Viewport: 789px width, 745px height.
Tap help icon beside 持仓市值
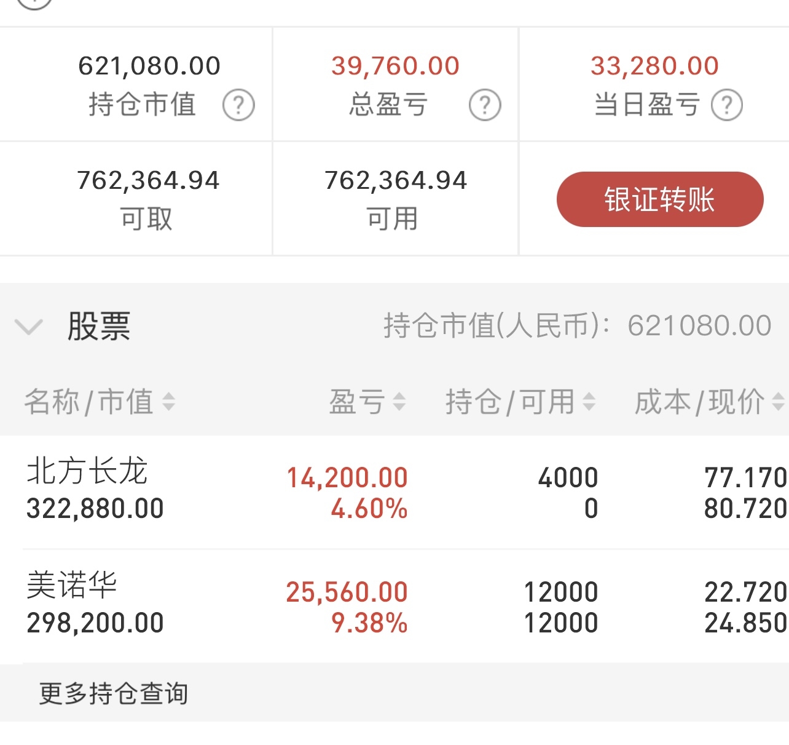(x=238, y=105)
